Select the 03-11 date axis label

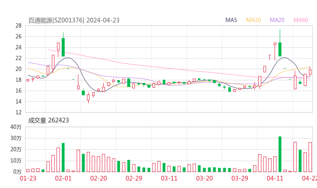169,178
